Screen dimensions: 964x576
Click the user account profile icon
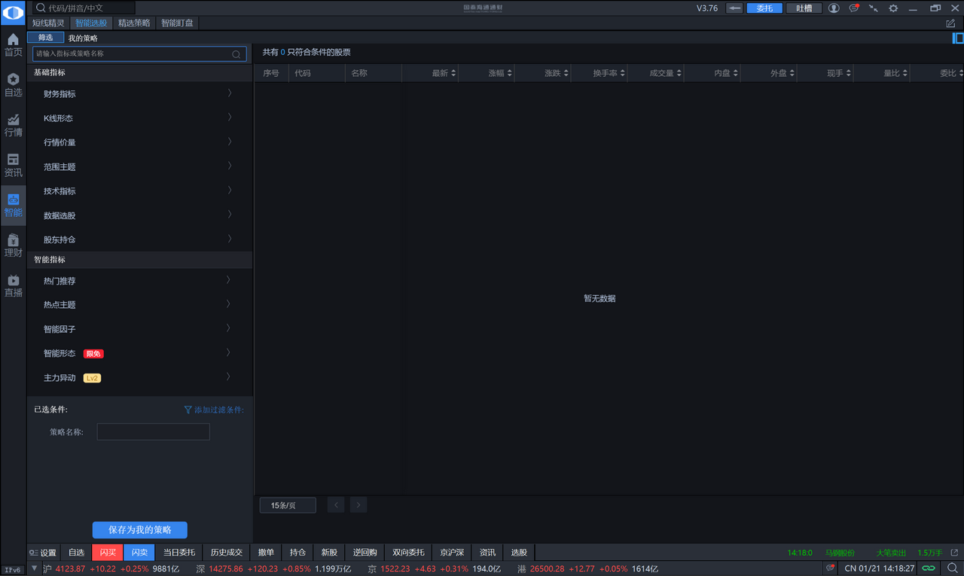[834, 8]
